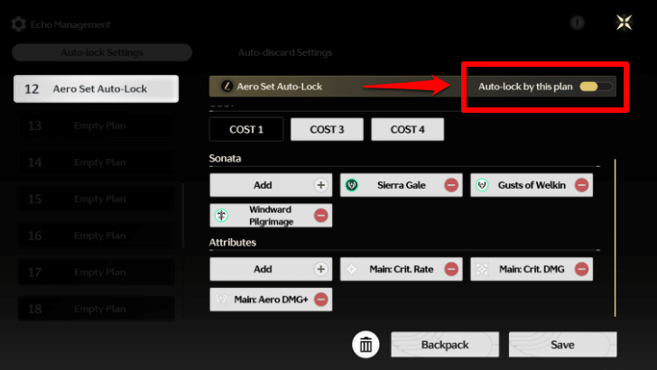The image size is (657, 370).
Task: Remove Main: Aero DMG+ attribute minus icon
Action: 320,299
